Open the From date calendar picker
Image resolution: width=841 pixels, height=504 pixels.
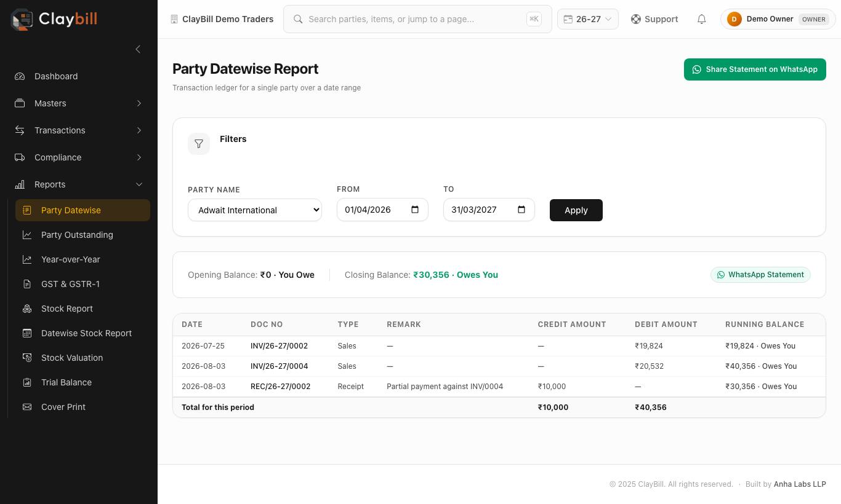tap(415, 210)
